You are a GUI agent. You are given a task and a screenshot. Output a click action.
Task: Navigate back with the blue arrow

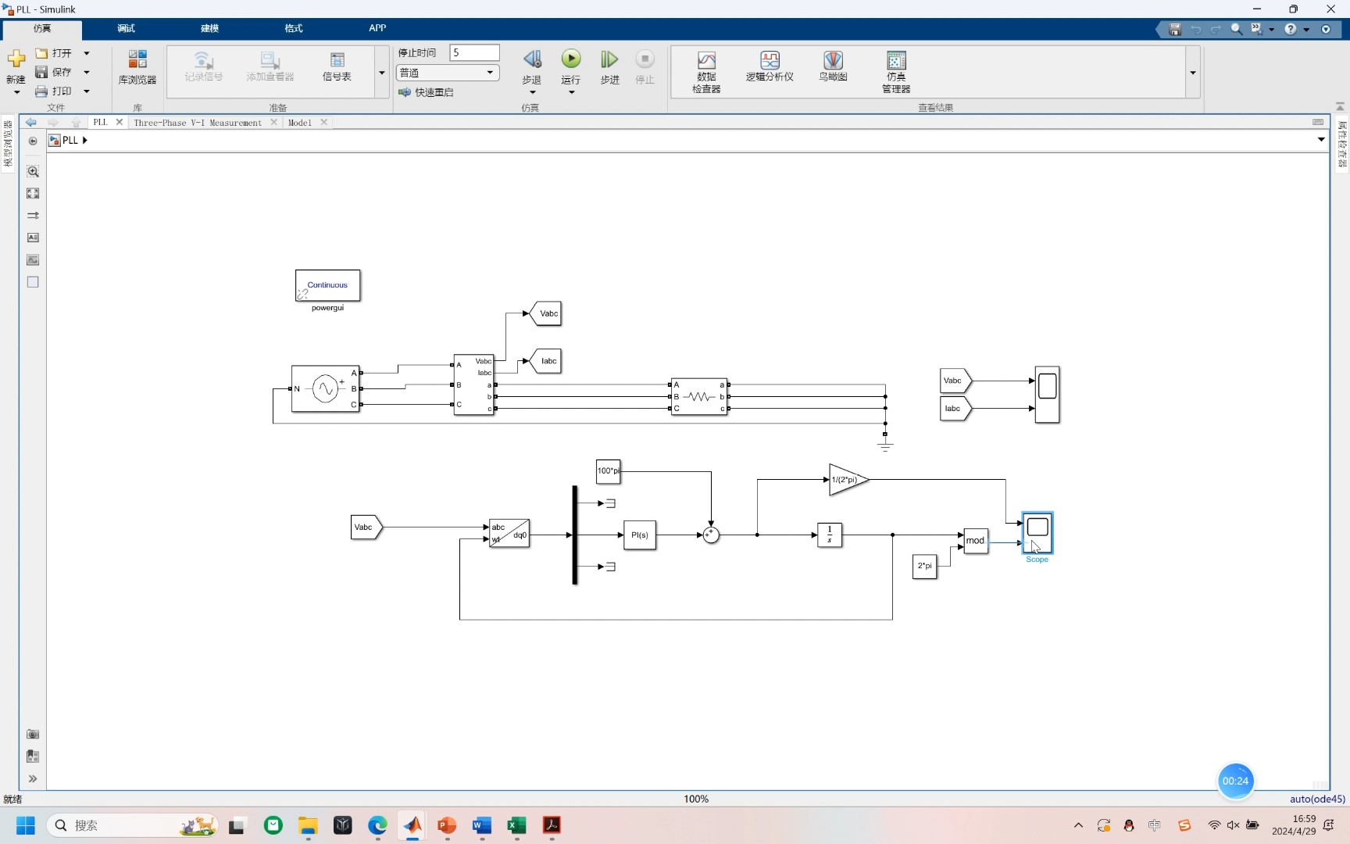30,123
